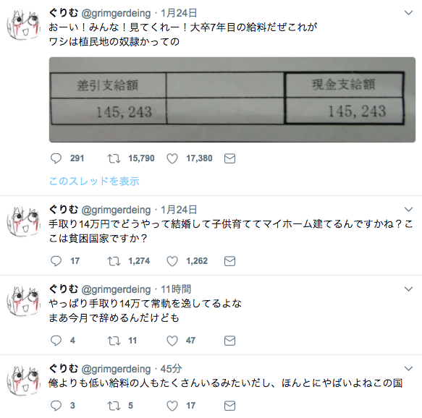Retweet the tweet with 1,274 retweets

114,261
